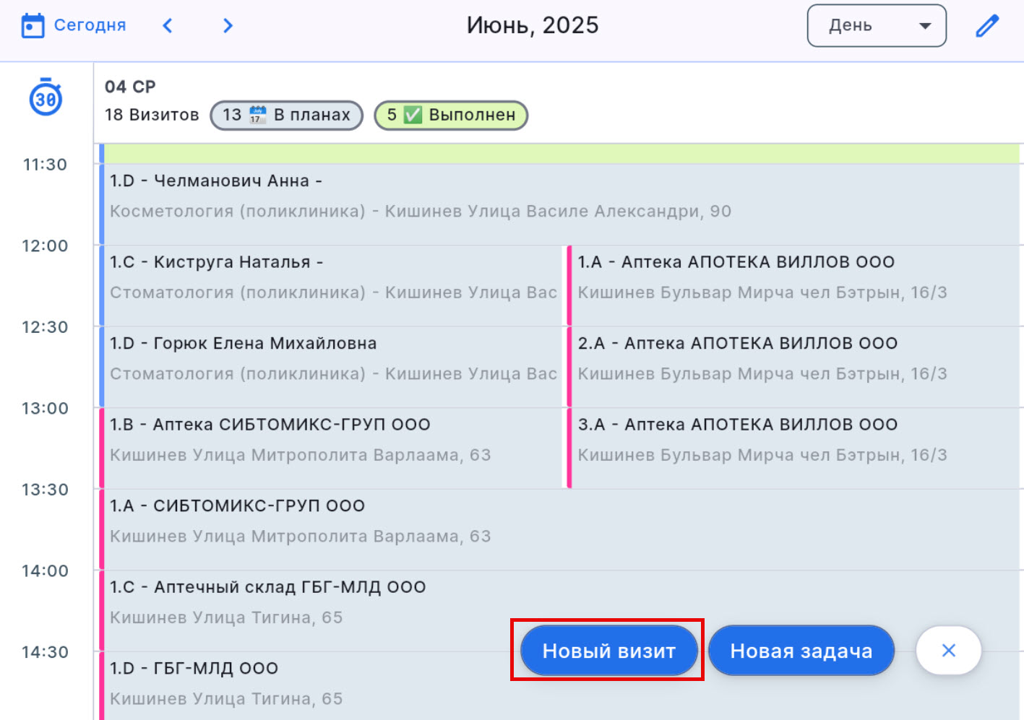Open visit 1.D Горюк Елена Михайловна
Screen dimensions: 1024x720
tap(332, 358)
